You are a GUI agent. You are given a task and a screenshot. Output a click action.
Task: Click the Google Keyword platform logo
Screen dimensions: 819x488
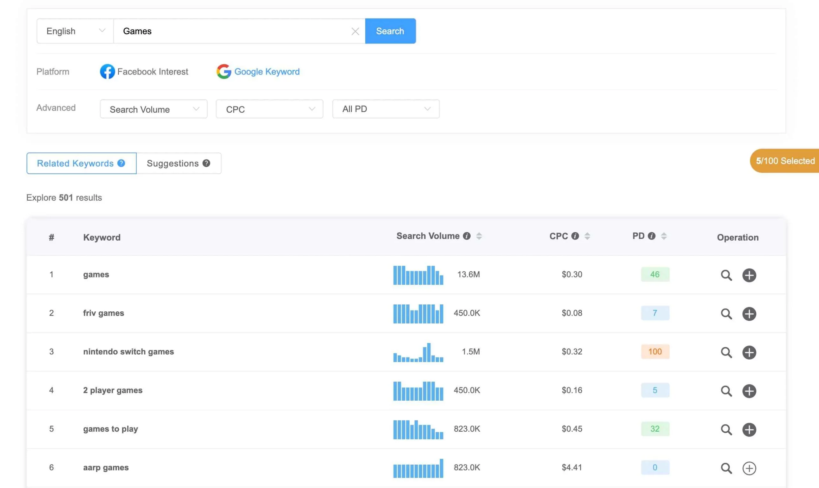click(x=224, y=71)
